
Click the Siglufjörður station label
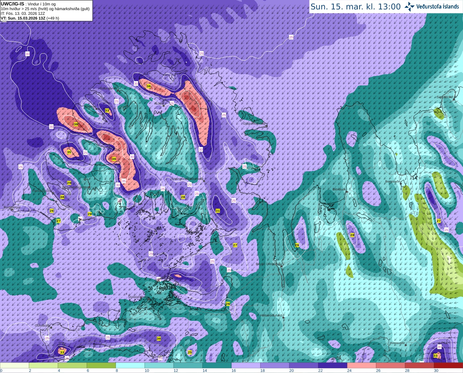(445, 97)
